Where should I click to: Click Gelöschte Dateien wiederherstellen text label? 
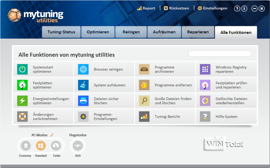tap(232, 101)
